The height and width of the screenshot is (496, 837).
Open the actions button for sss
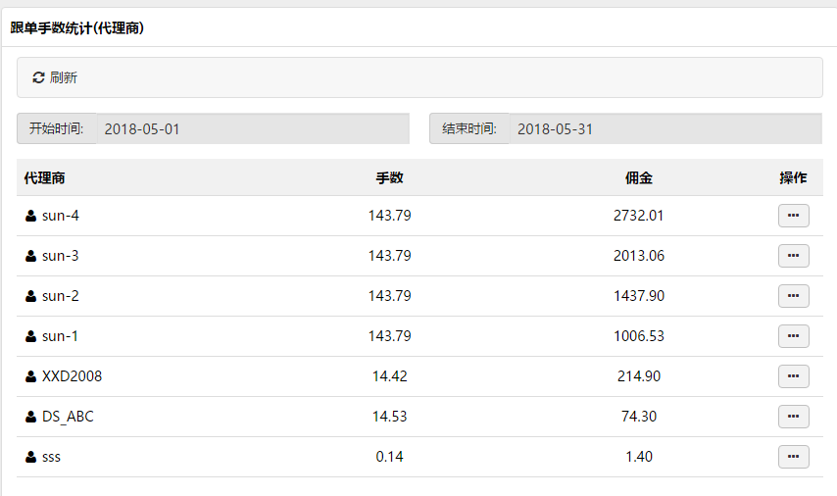coord(793,457)
